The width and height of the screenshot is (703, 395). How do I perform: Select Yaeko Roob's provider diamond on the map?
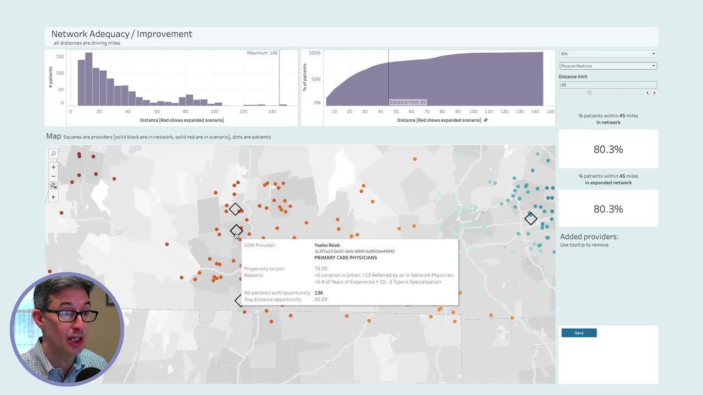(x=236, y=230)
